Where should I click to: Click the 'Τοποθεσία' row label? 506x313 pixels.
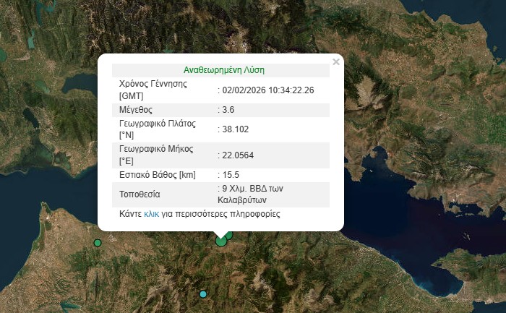click(x=140, y=194)
